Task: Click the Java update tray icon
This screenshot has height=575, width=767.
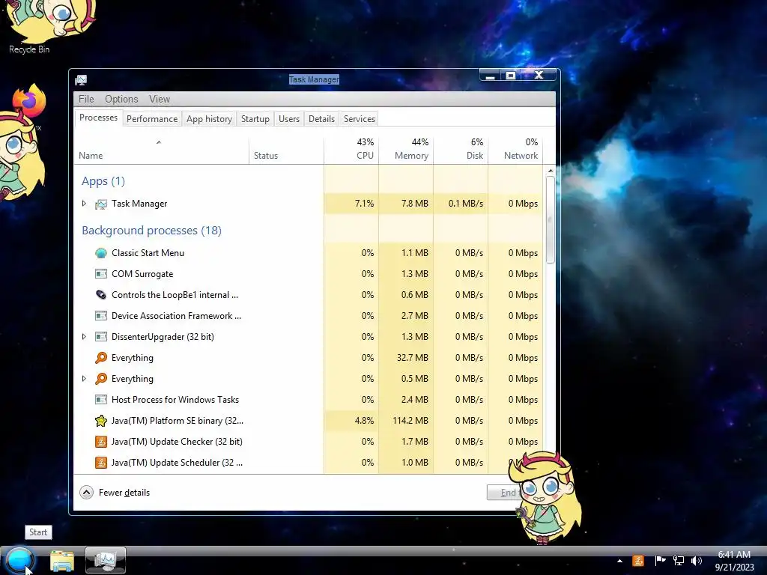Action: point(638,561)
